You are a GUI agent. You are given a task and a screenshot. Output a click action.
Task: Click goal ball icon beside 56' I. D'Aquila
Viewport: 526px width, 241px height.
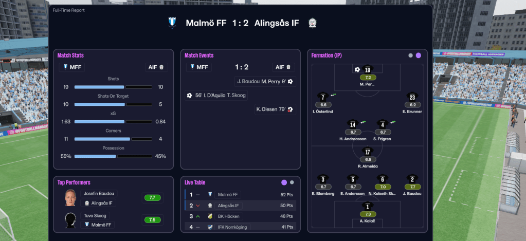189,95
